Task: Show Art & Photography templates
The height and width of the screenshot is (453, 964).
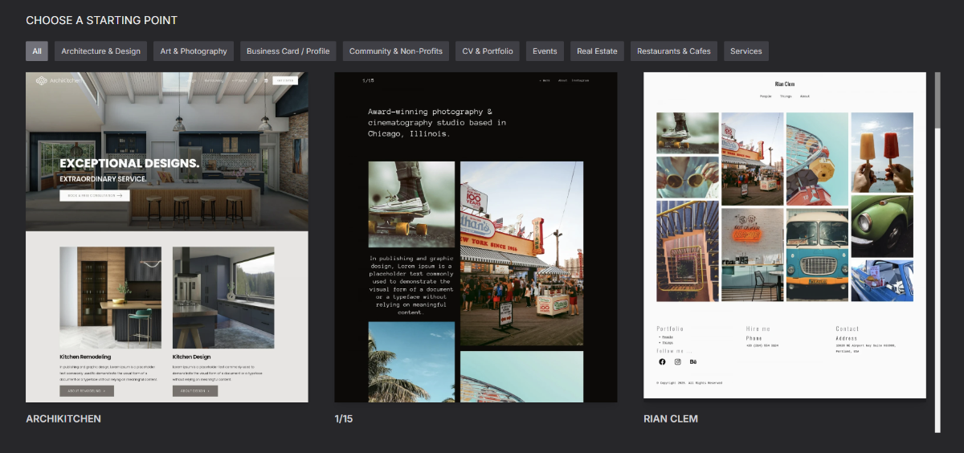Action: [194, 51]
